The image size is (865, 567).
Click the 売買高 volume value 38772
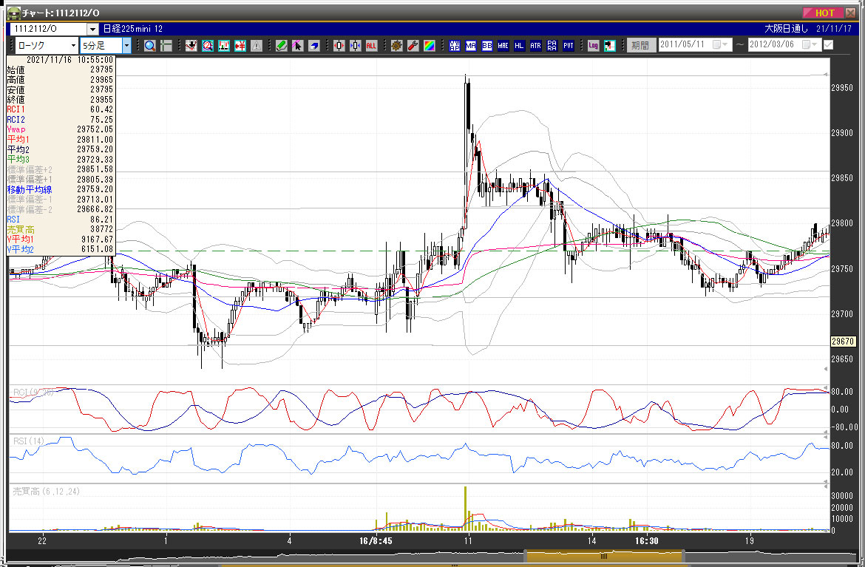pyautogui.click(x=101, y=229)
